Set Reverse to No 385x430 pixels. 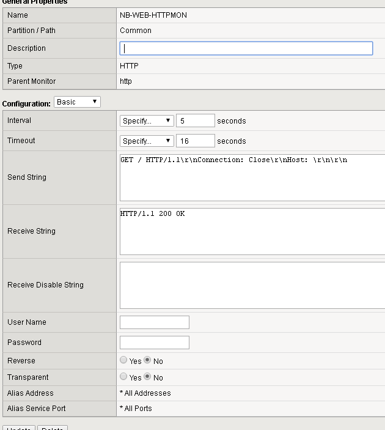[x=147, y=361]
